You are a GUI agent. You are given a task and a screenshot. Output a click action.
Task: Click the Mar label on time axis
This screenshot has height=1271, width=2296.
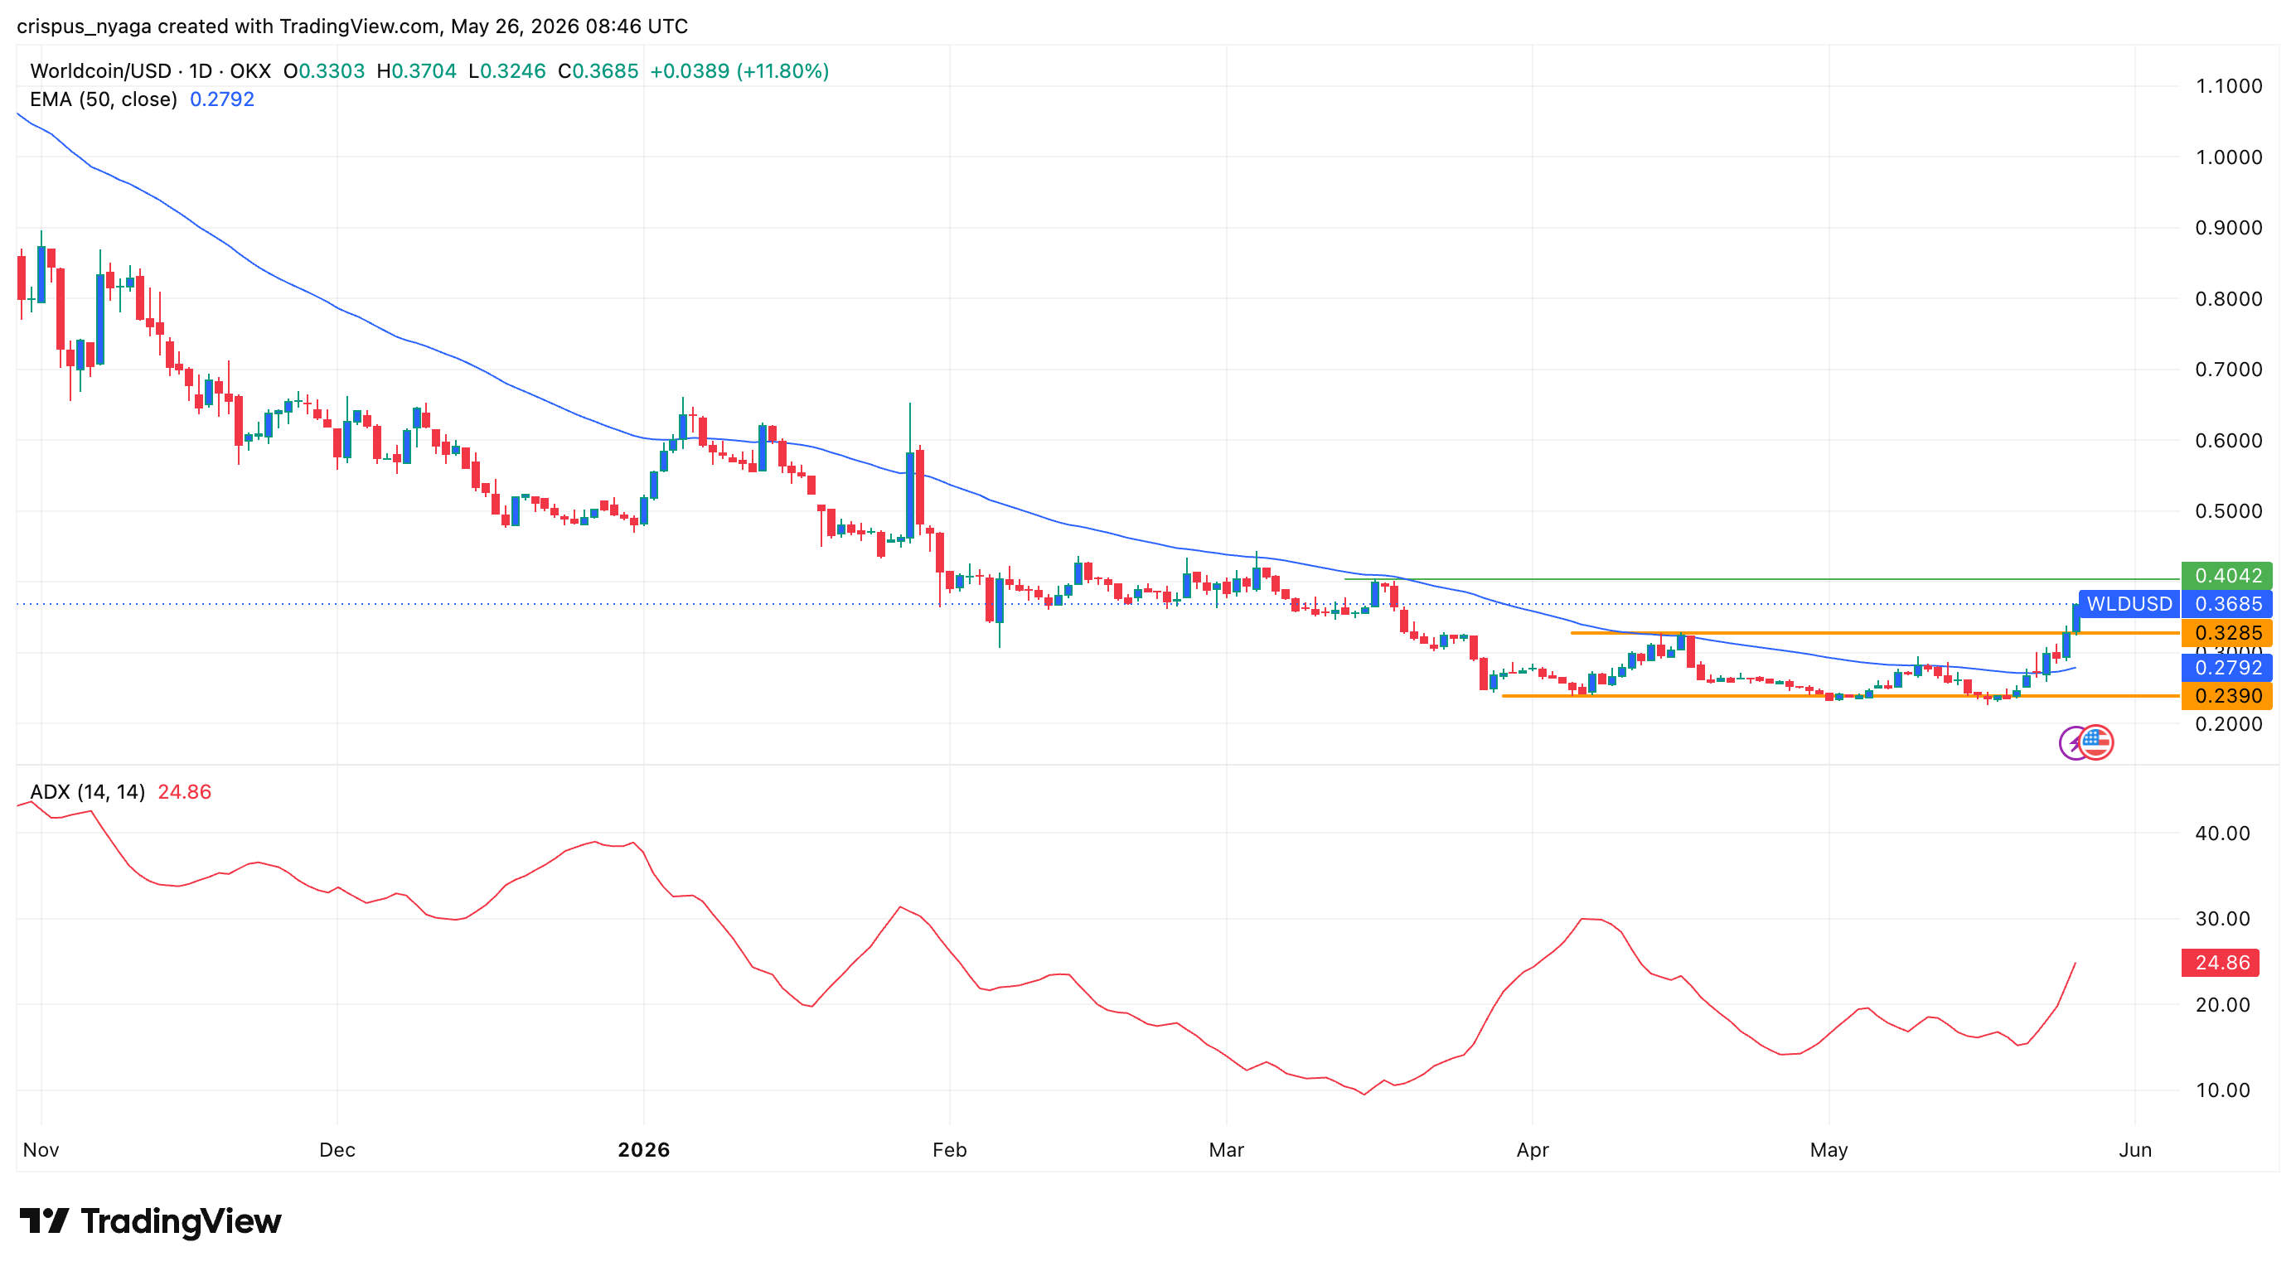1227,1150
